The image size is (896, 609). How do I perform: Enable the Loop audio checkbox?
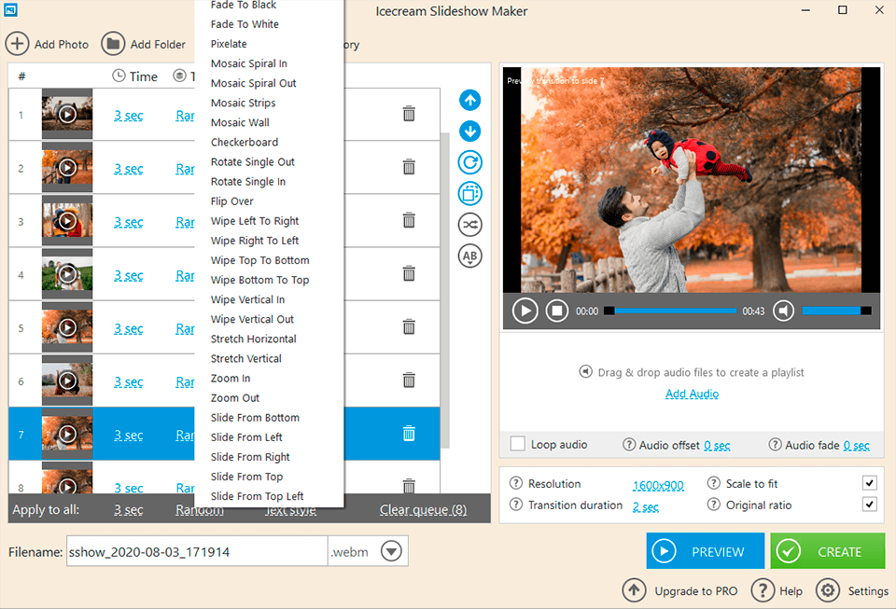pyautogui.click(x=518, y=444)
